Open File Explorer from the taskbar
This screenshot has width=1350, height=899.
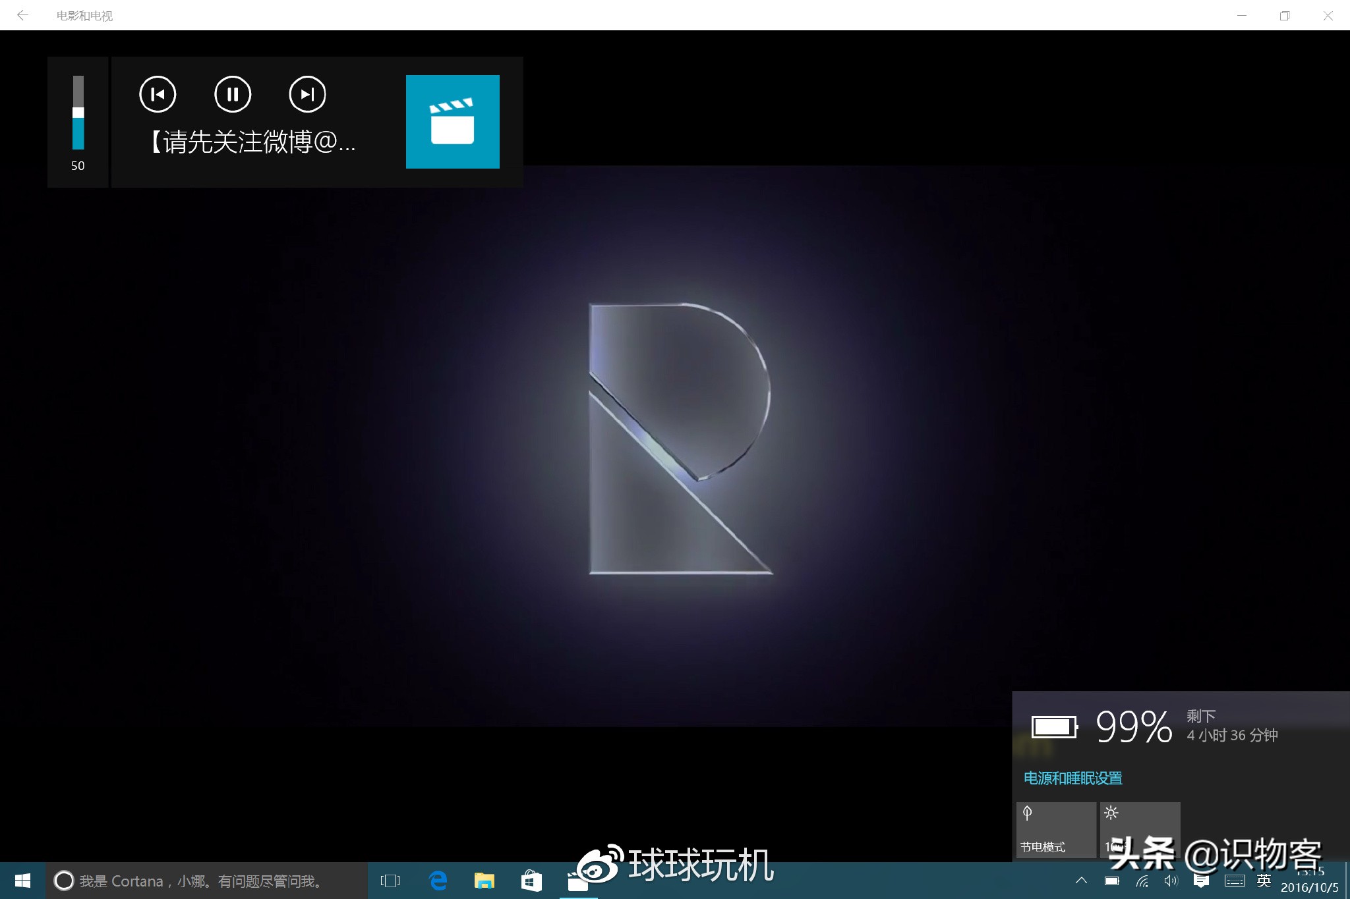click(484, 881)
